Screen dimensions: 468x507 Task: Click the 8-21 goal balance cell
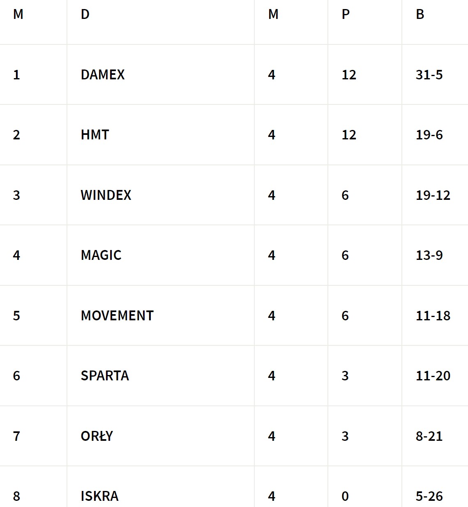[429, 436]
